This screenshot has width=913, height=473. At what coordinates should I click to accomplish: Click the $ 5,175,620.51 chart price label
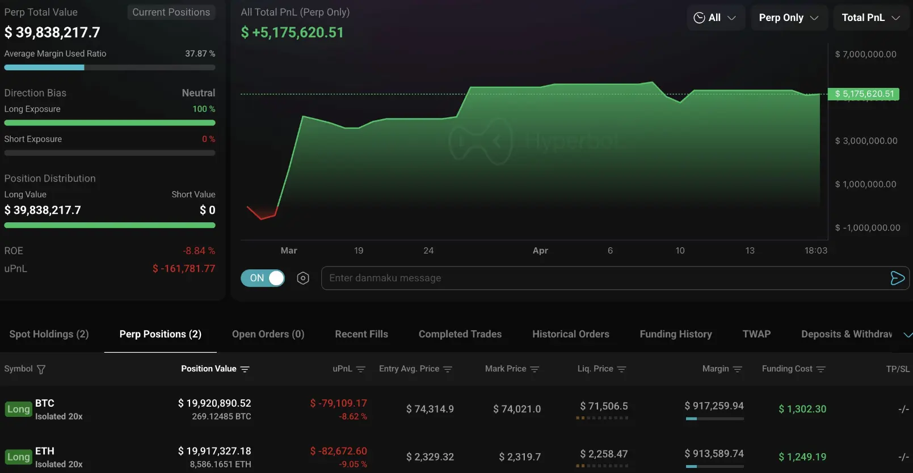[x=864, y=94]
